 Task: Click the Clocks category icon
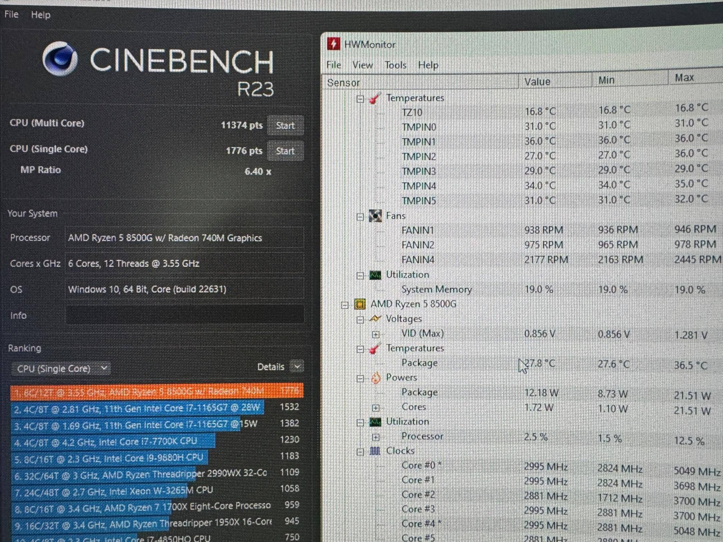tap(375, 451)
